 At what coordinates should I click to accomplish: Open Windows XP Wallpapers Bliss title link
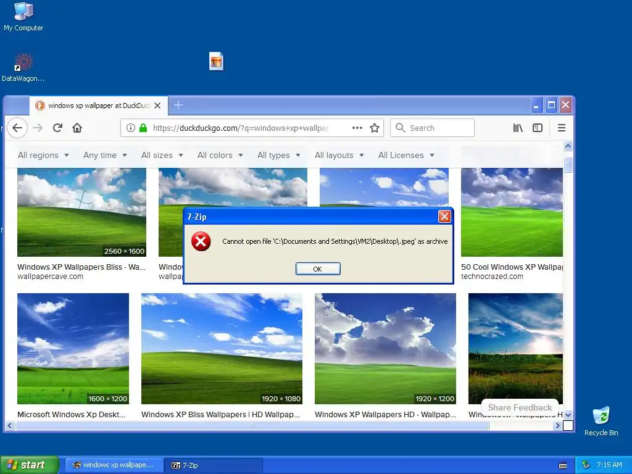pos(81,267)
